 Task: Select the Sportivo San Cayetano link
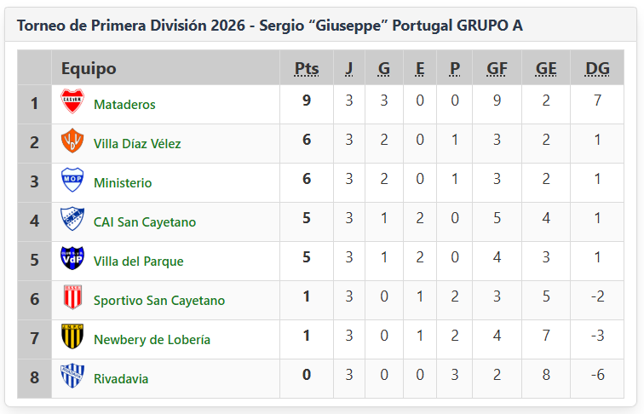159,300
